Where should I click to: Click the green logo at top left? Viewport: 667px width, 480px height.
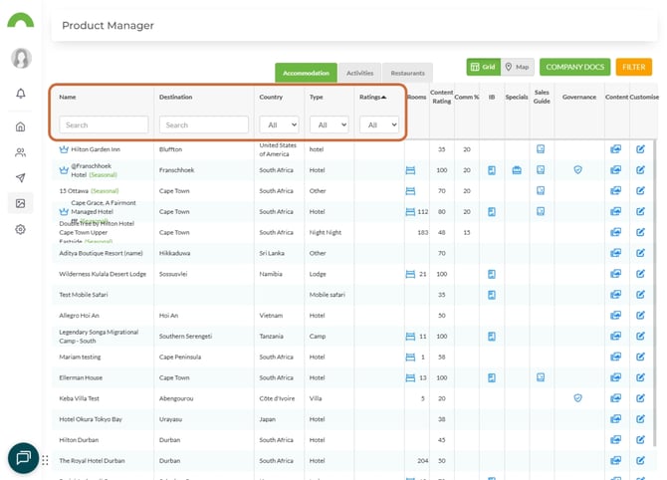coord(21,21)
